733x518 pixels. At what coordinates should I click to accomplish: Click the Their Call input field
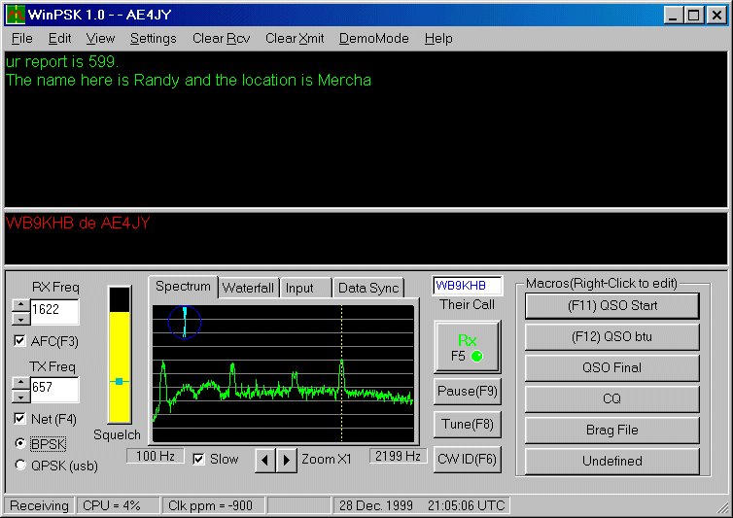coord(468,286)
